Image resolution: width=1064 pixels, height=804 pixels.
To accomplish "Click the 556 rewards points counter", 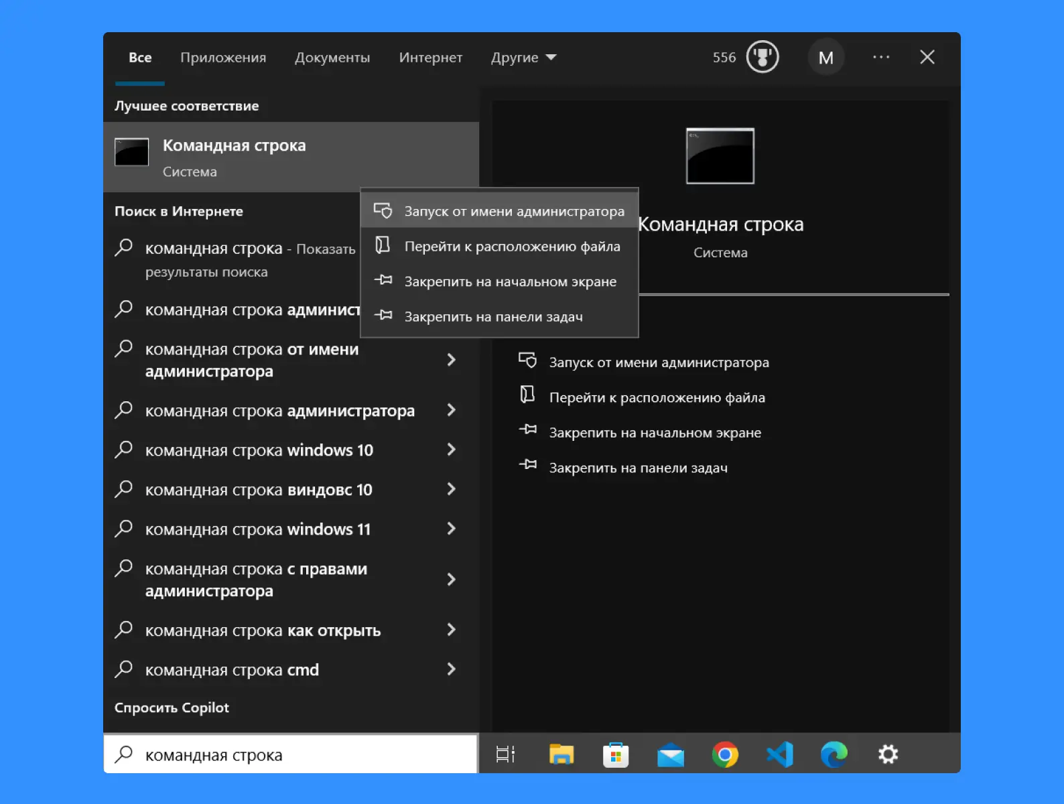I will click(x=724, y=58).
